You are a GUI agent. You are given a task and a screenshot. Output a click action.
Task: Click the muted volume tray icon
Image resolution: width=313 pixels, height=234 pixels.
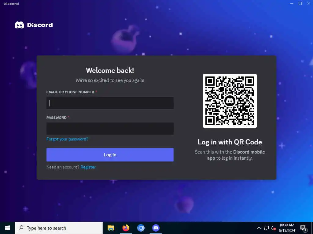[274, 228]
